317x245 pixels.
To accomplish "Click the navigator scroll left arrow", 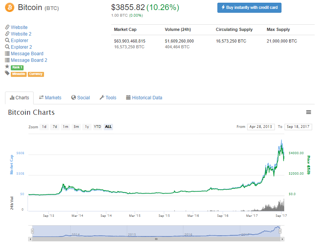I will 31,239.
